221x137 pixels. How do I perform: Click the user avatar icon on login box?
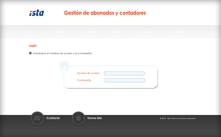pyautogui.click(x=64, y=67)
